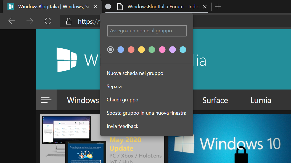Open the Windows section in site navigation
Screen dimensions: 291x163
coord(83,100)
